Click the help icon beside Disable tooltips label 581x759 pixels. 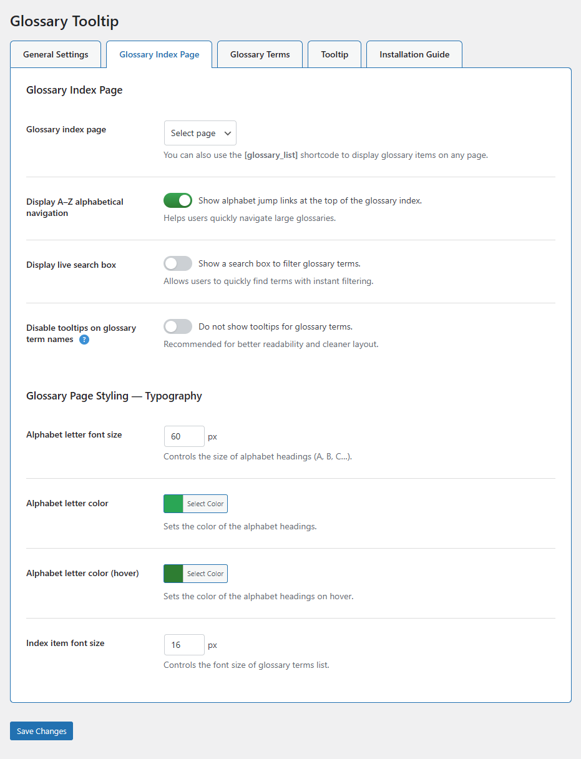[x=84, y=340]
